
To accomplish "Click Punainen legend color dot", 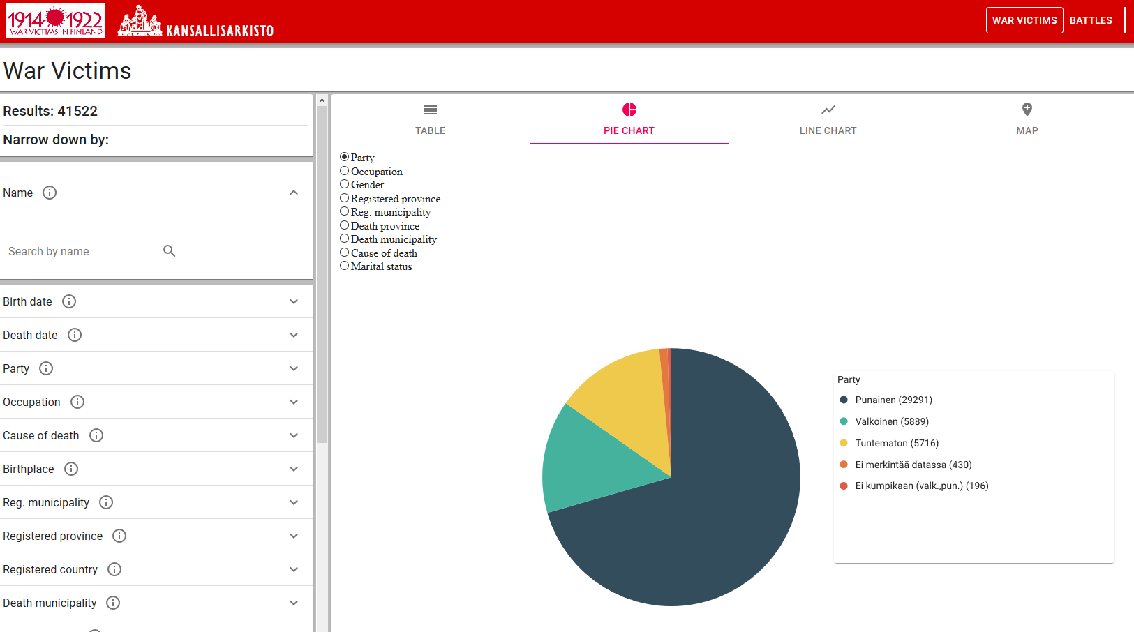I will tap(844, 400).
